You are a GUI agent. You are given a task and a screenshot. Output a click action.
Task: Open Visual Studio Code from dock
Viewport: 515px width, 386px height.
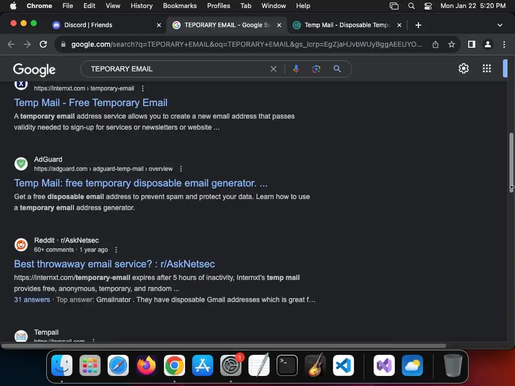click(x=344, y=365)
